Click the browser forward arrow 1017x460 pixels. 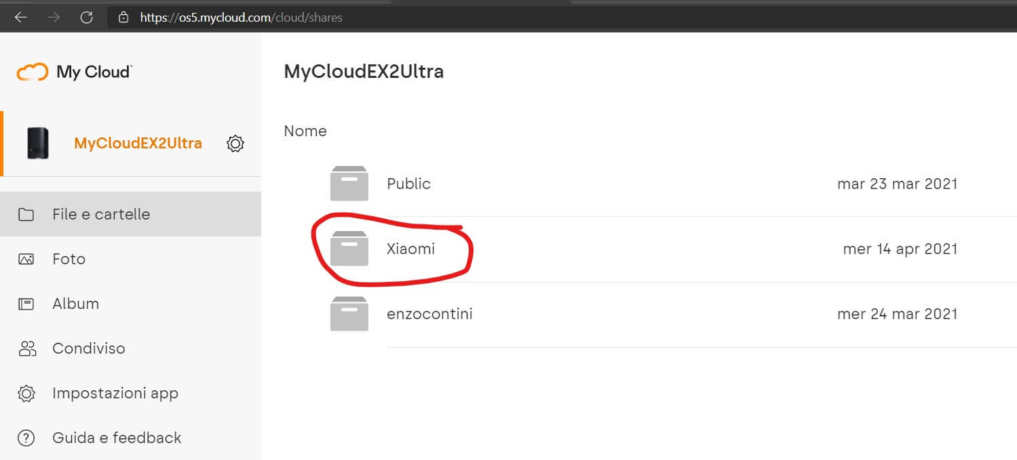click(x=54, y=18)
